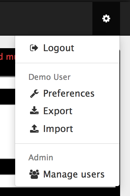Click the Demo User section header
The height and width of the screenshot is (196, 130).
pyautogui.click(x=49, y=77)
